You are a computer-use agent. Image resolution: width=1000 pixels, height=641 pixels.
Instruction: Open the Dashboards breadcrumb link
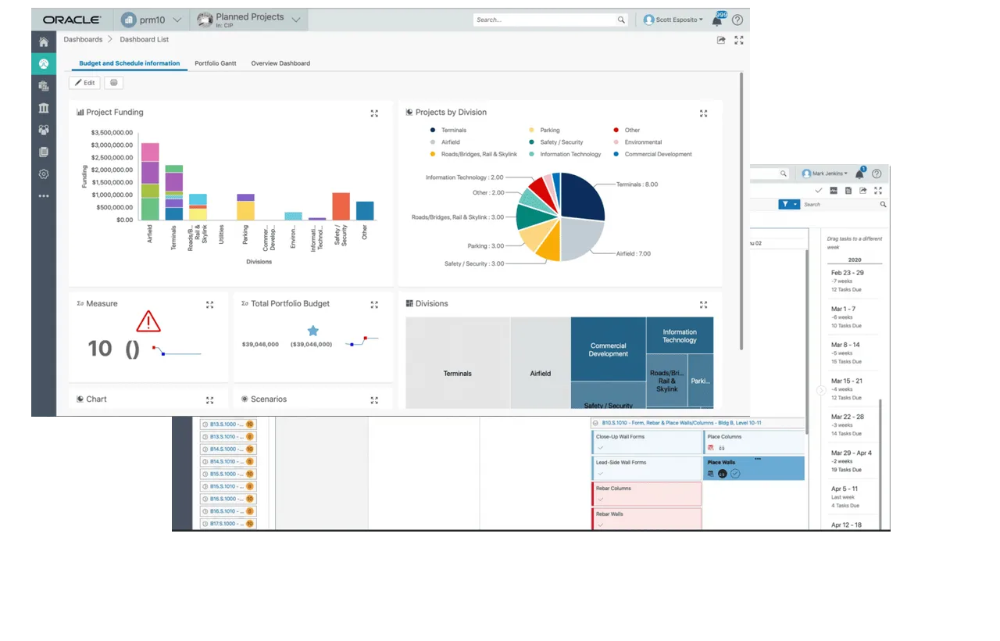pyautogui.click(x=83, y=39)
